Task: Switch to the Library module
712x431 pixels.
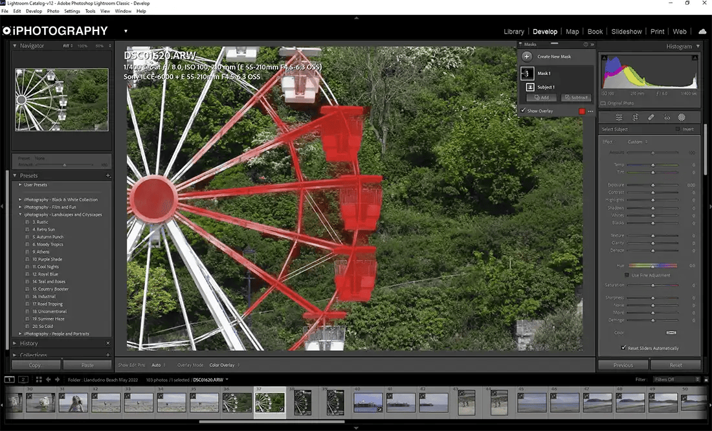Action: (514, 31)
